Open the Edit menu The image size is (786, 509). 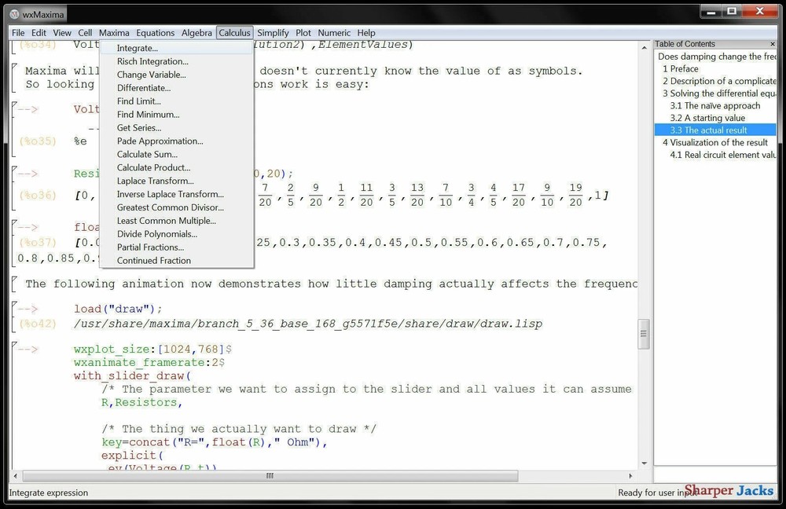pyautogui.click(x=39, y=32)
